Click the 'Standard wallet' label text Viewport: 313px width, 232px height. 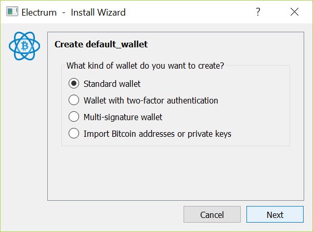[x=112, y=84]
